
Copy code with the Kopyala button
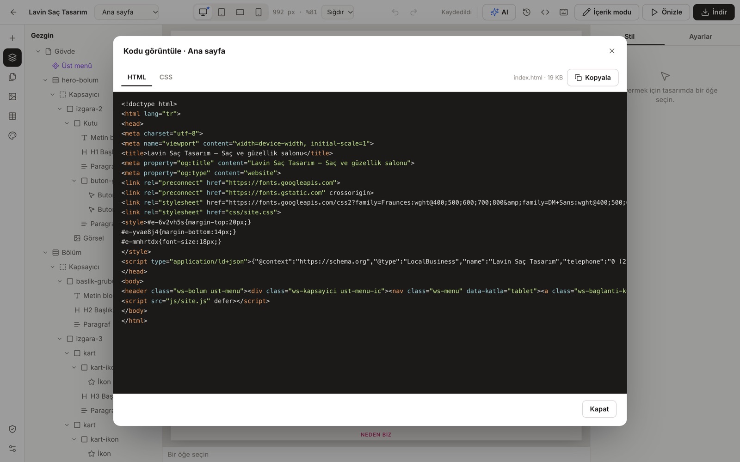(592, 78)
